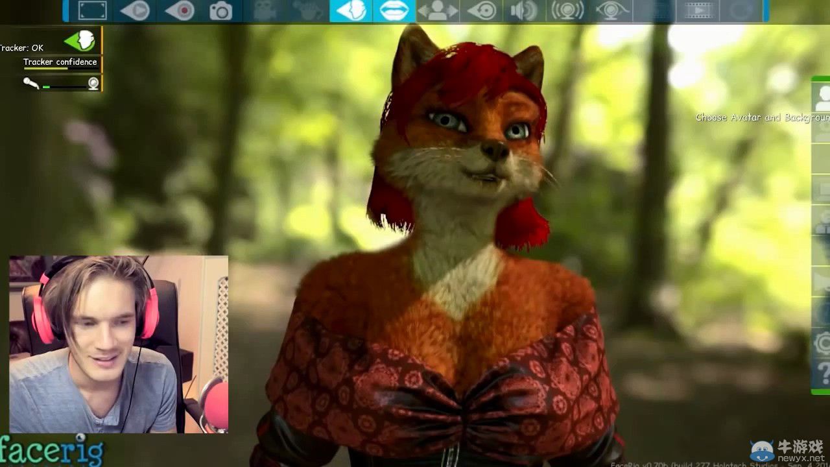The height and width of the screenshot is (467, 830).
Task: Click the microphone icon in tracker panel
Action: [x=30, y=83]
